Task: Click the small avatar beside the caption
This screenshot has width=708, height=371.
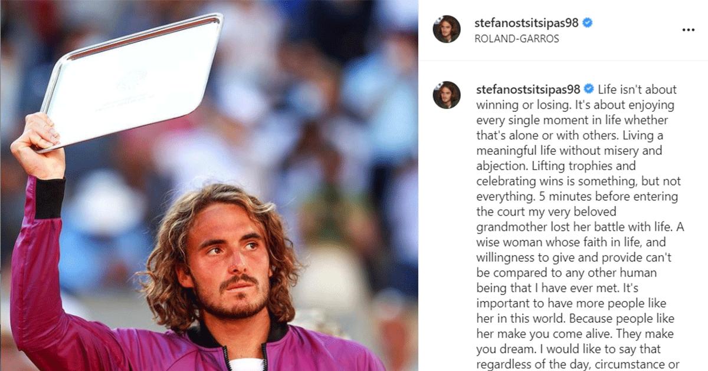Action: [x=447, y=95]
